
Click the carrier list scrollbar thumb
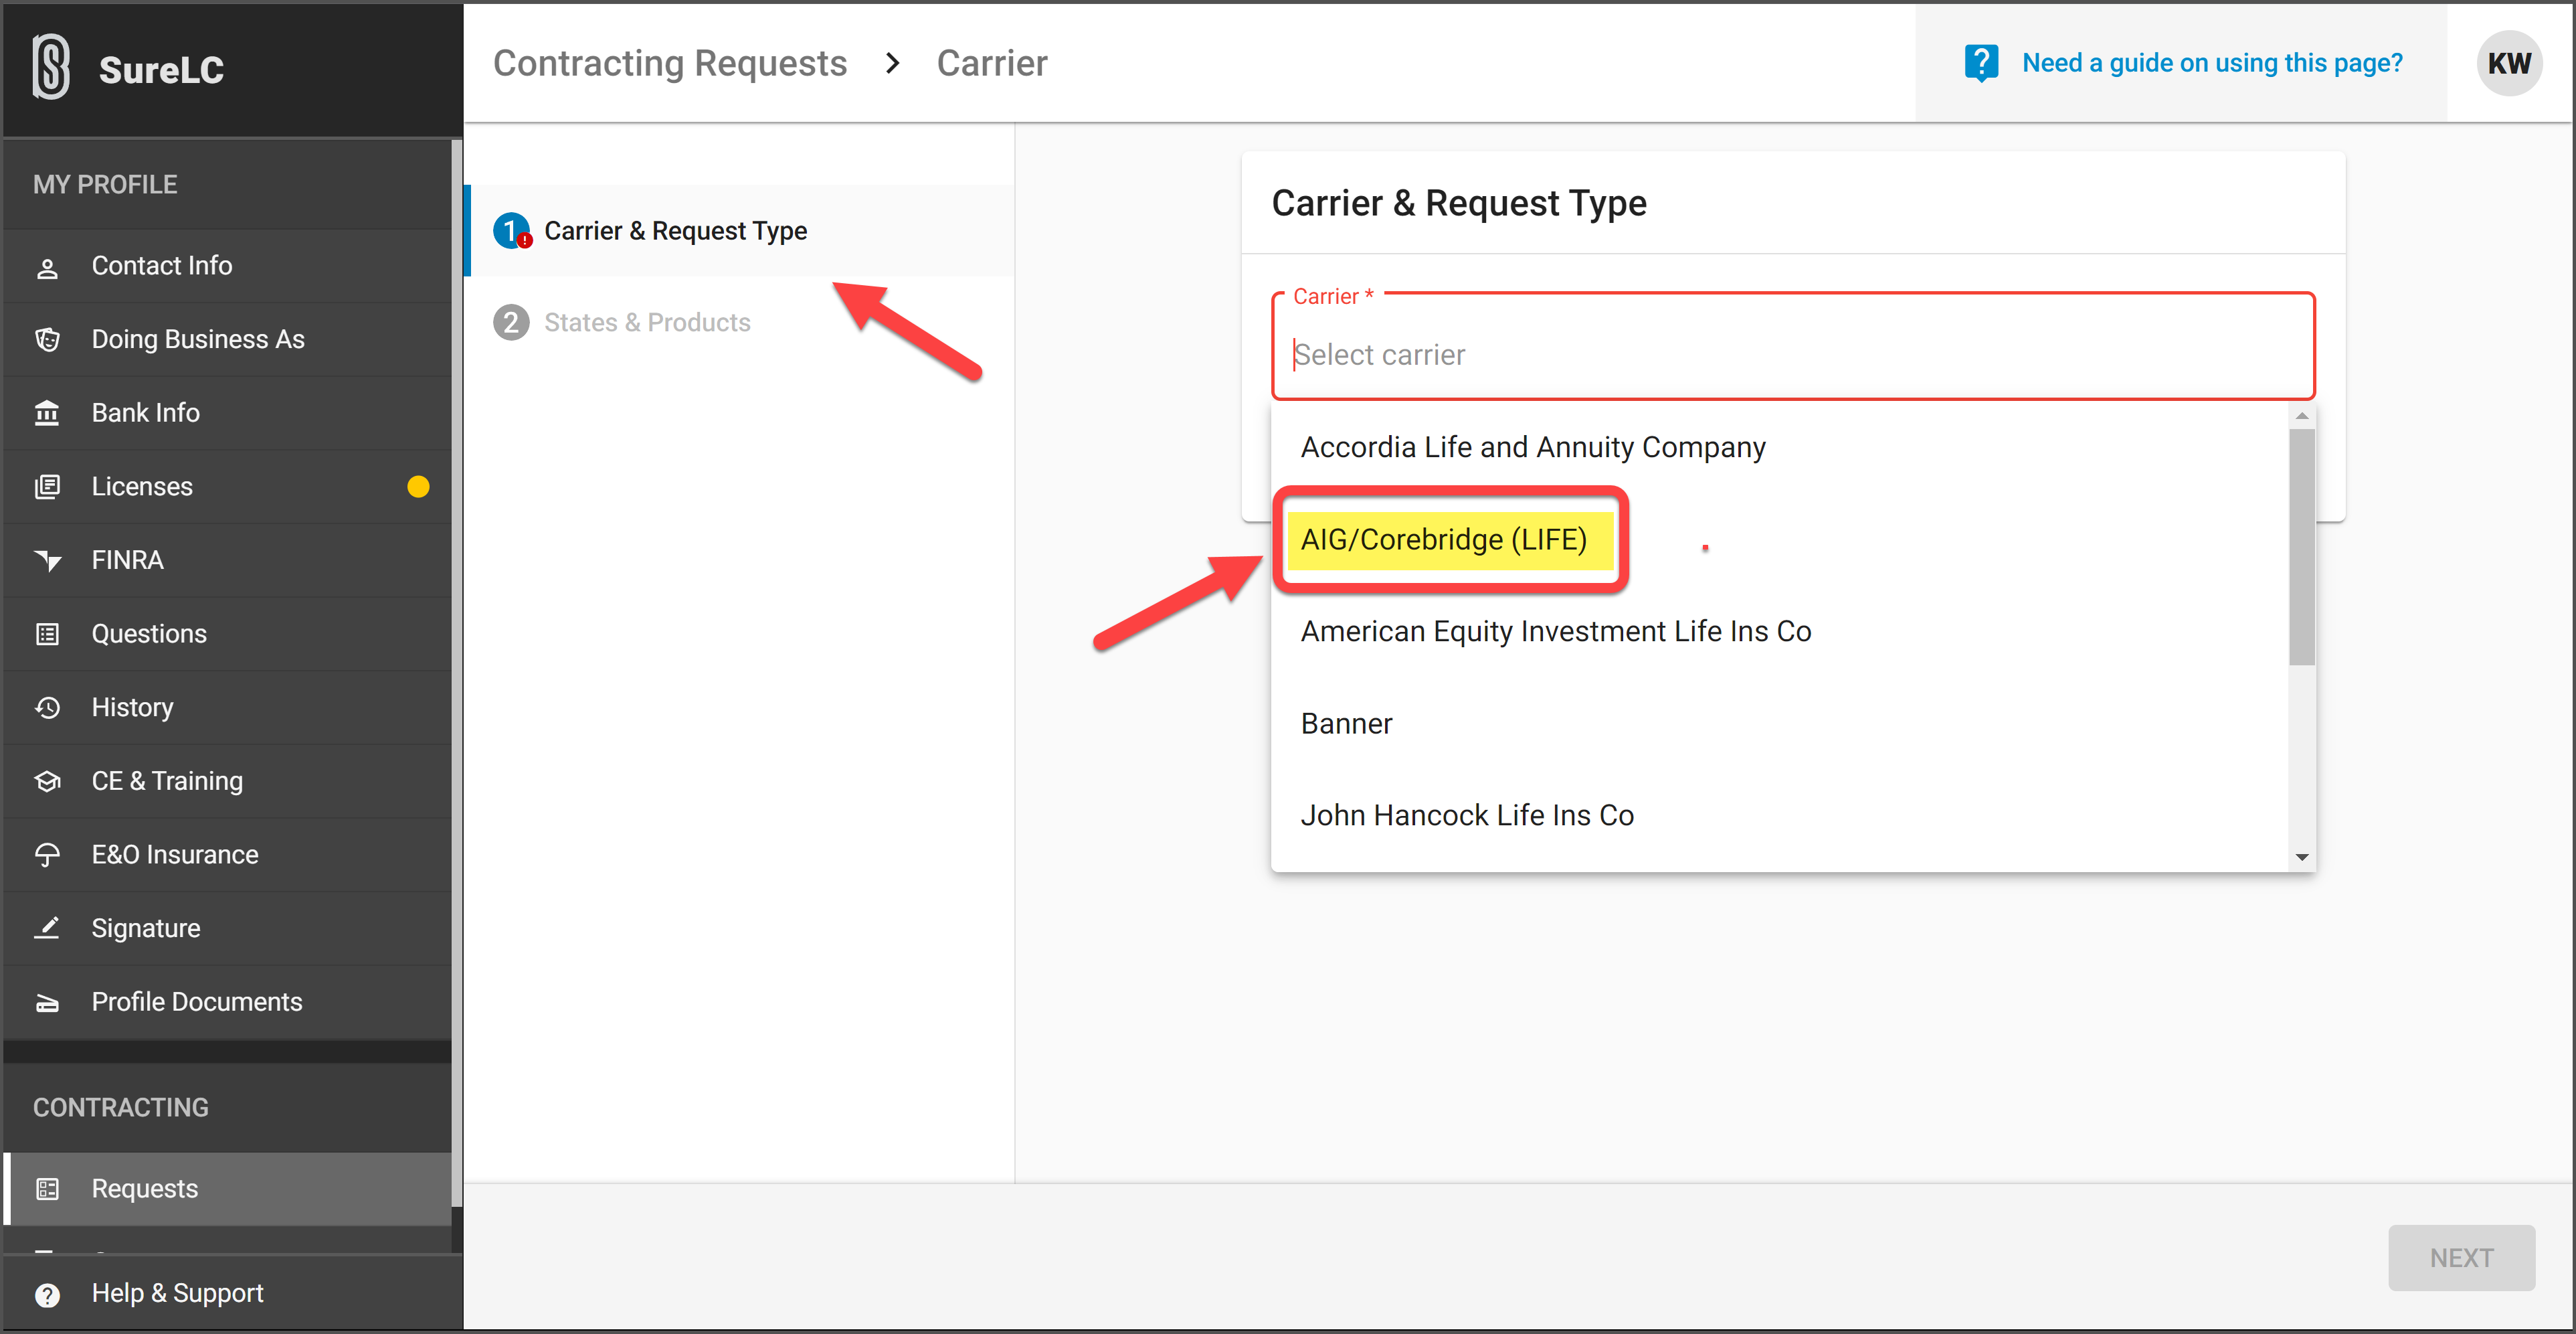tap(2302, 546)
